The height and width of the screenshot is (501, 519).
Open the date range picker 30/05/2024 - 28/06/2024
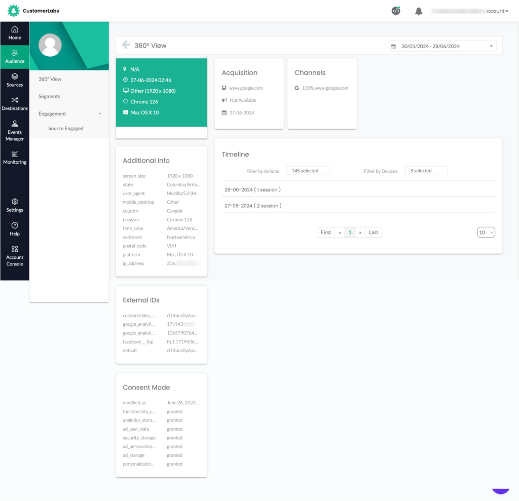[x=442, y=46]
